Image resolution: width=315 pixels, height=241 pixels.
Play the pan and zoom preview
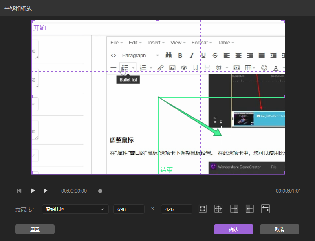(33, 191)
